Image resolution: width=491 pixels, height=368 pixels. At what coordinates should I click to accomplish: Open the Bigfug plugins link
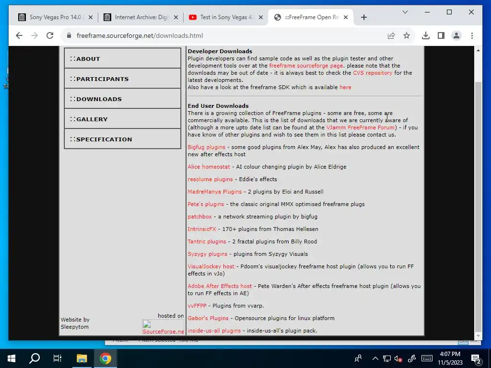click(206, 147)
